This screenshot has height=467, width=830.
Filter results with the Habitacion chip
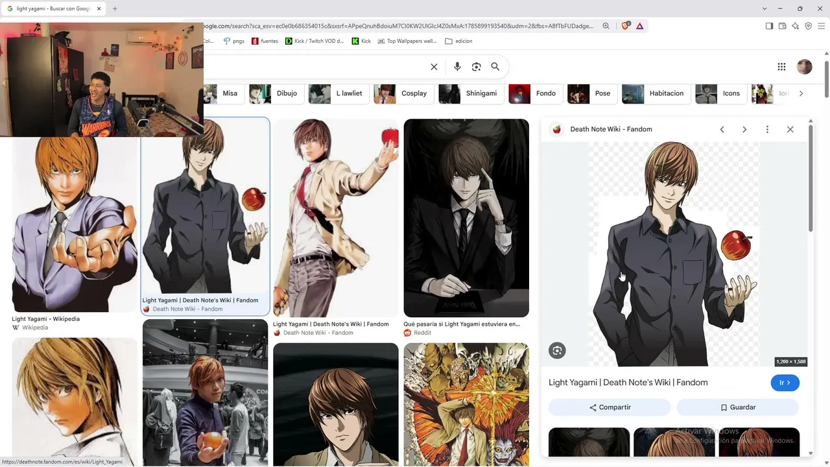pos(656,93)
